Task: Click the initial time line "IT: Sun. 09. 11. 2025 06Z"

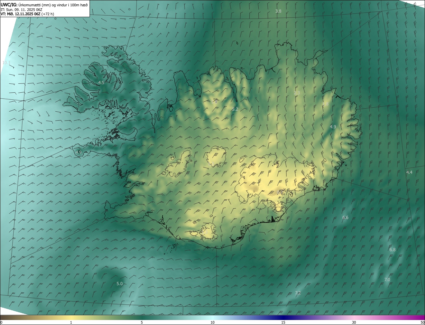Action: 21,9
